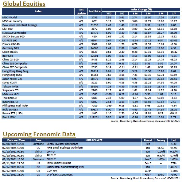182x182 pixels.
Task: Click Malaysia KLCI YTD value -2.60
Action: tap(108, 94)
